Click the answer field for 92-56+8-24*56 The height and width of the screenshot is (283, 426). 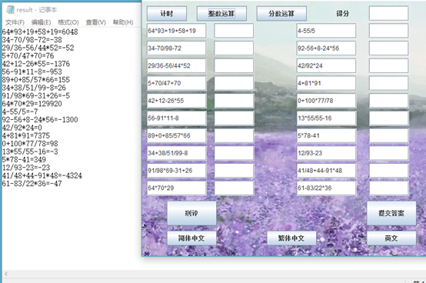388,48
